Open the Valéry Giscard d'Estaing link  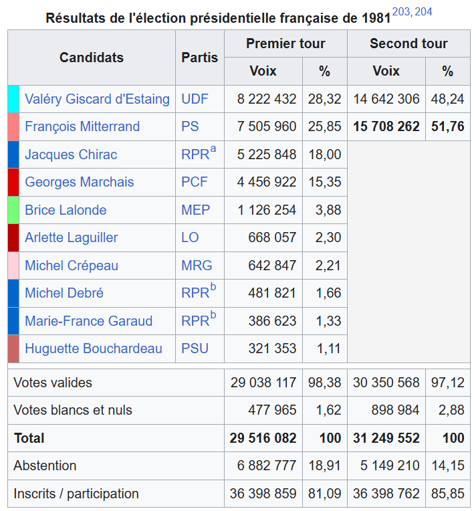coord(97,99)
